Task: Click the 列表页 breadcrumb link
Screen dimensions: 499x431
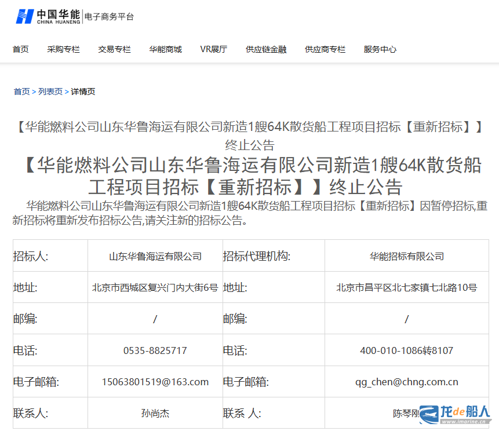Action: coord(50,92)
